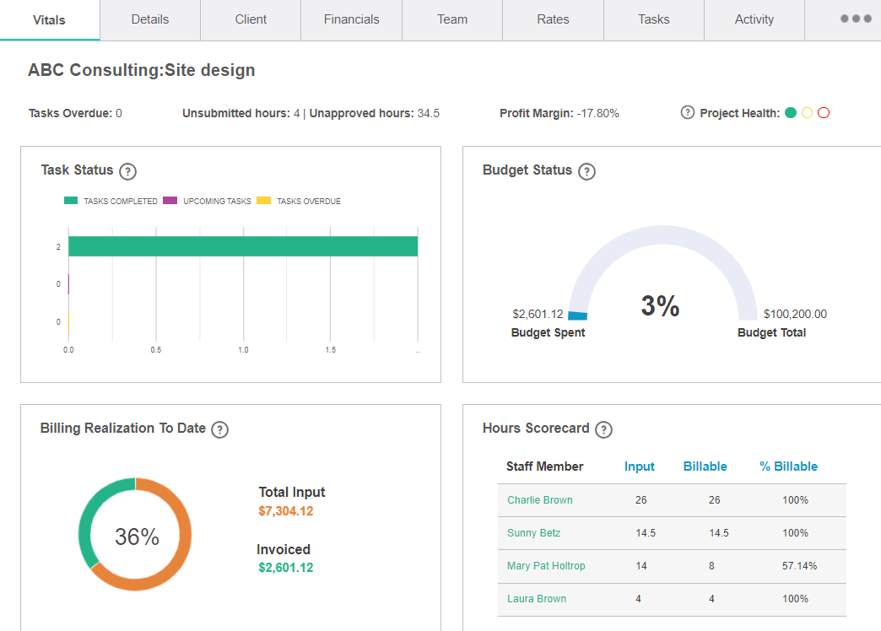Switch to the Financials tab
The width and height of the screenshot is (881, 631).
tap(351, 19)
